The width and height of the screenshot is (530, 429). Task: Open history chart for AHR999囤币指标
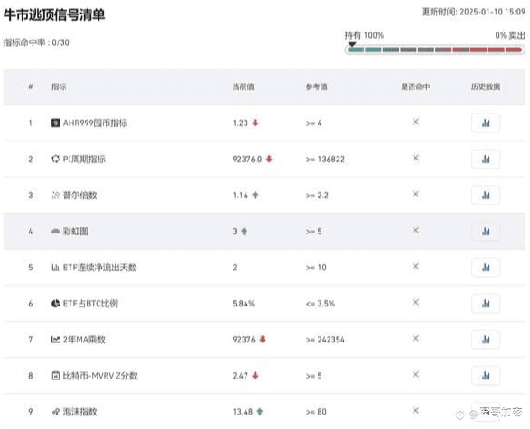point(486,123)
